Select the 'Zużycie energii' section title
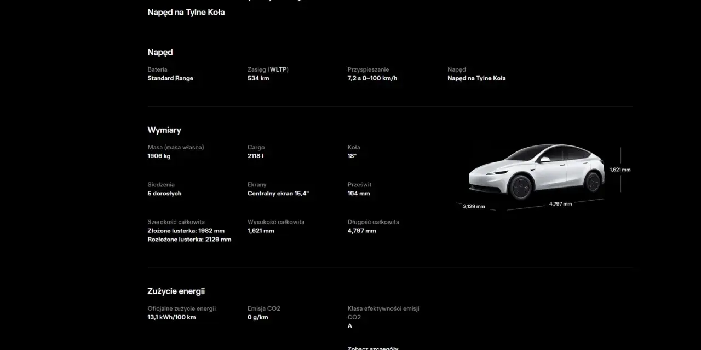This screenshot has height=350, width=701. (176, 291)
